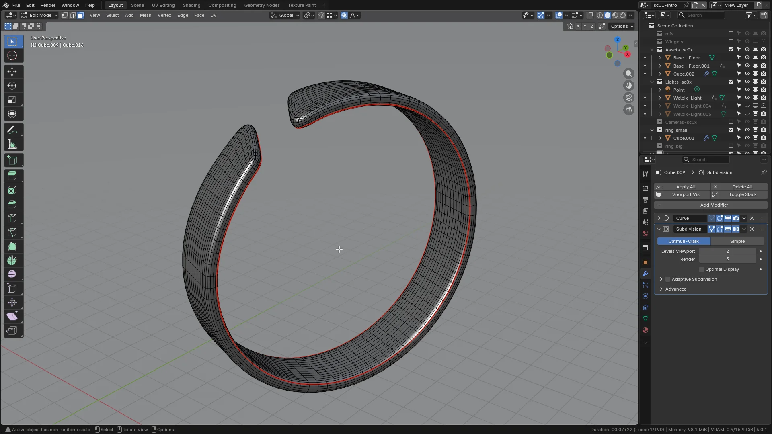Image resolution: width=772 pixels, height=434 pixels.
Task: Enable Optimal Display checkbox
Action: coord(702,269)
